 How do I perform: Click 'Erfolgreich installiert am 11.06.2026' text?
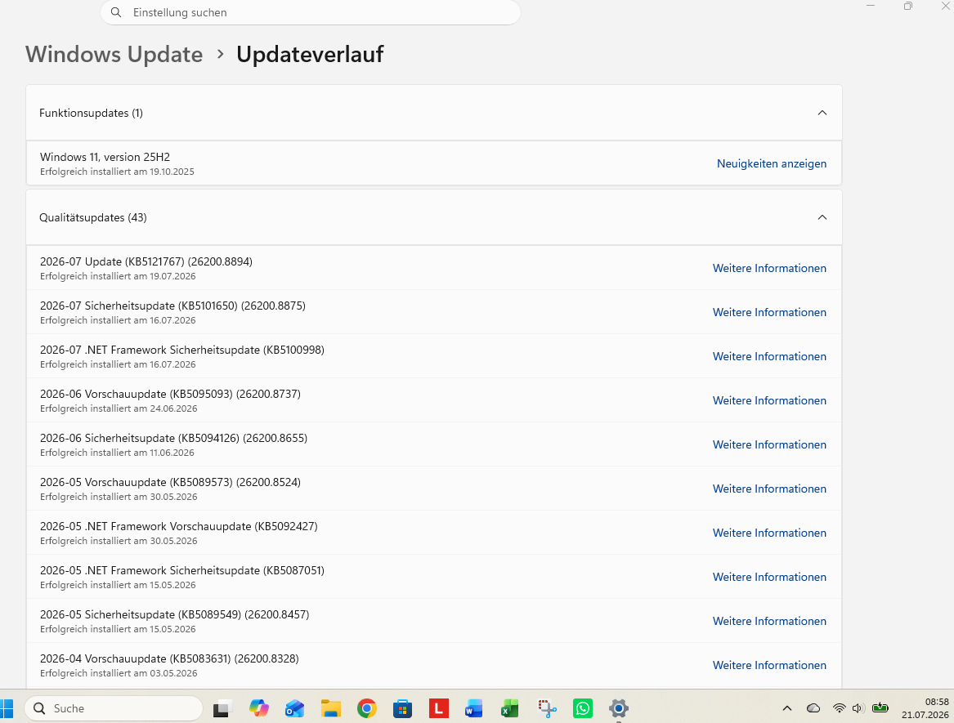tap(118, 453)
